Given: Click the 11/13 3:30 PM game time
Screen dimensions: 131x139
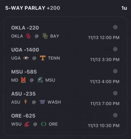Looking at the screenshot, I should coord(105,60).
